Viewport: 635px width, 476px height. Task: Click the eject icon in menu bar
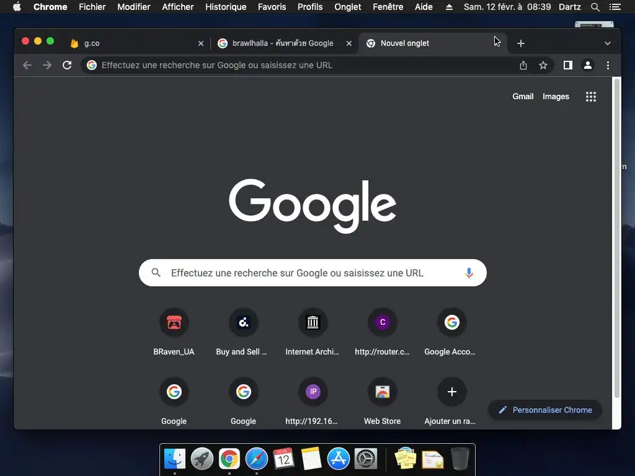449,7
